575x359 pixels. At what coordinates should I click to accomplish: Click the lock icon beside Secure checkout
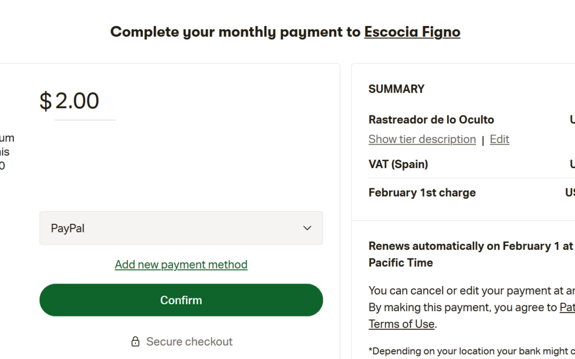click(x=136, y=341)
